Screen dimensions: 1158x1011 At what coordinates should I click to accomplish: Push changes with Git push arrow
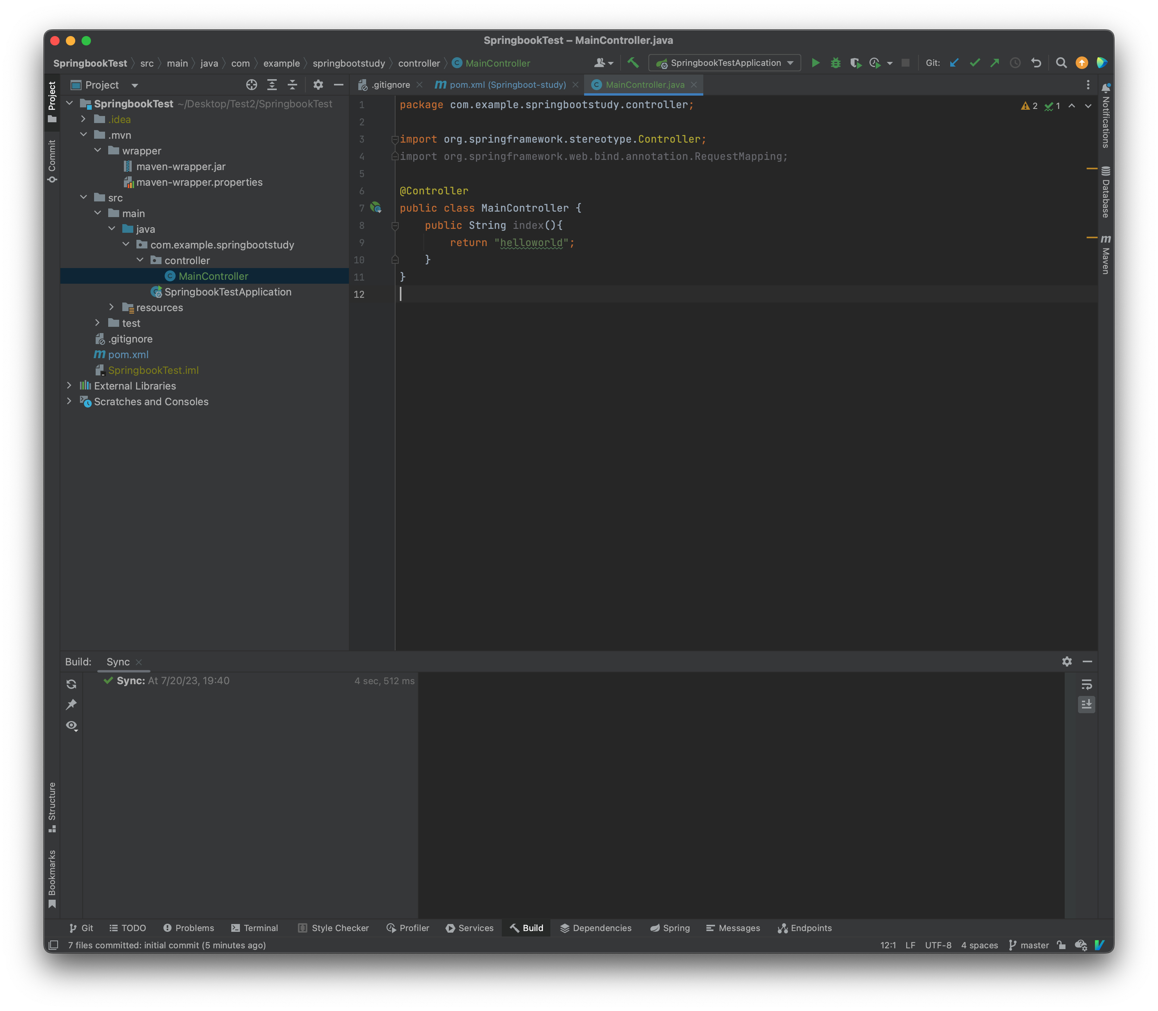click(x=995, y=63)
